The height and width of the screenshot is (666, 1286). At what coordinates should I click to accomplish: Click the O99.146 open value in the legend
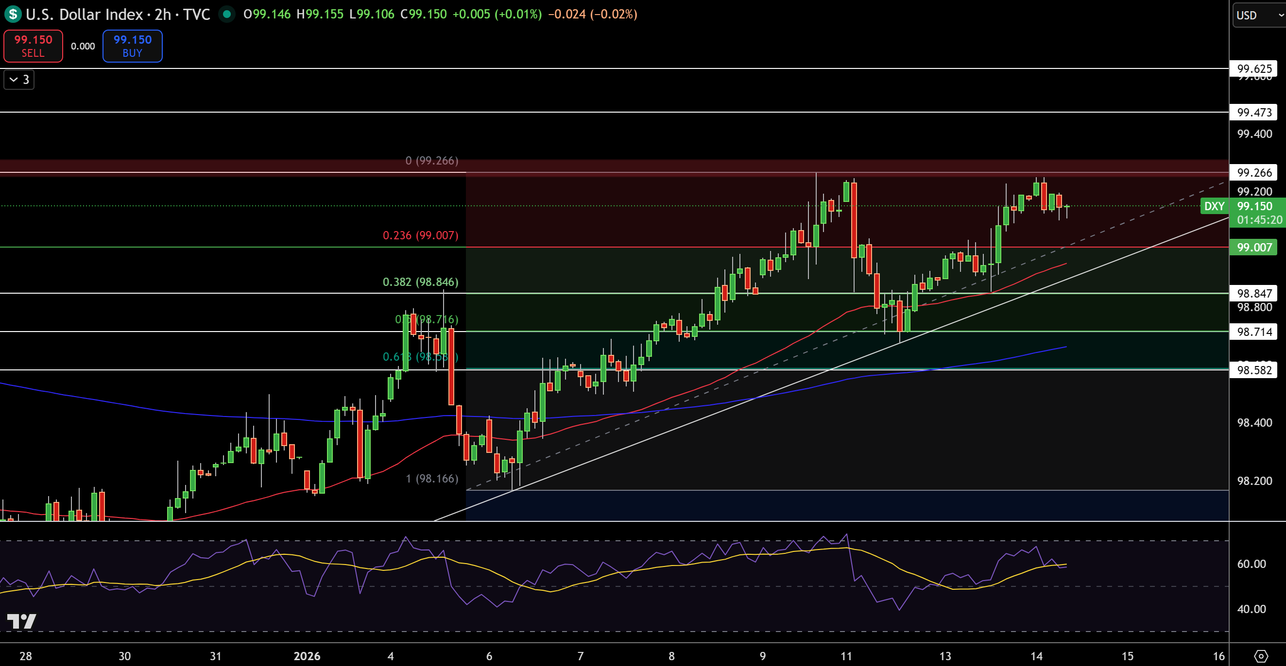point(267,15)
